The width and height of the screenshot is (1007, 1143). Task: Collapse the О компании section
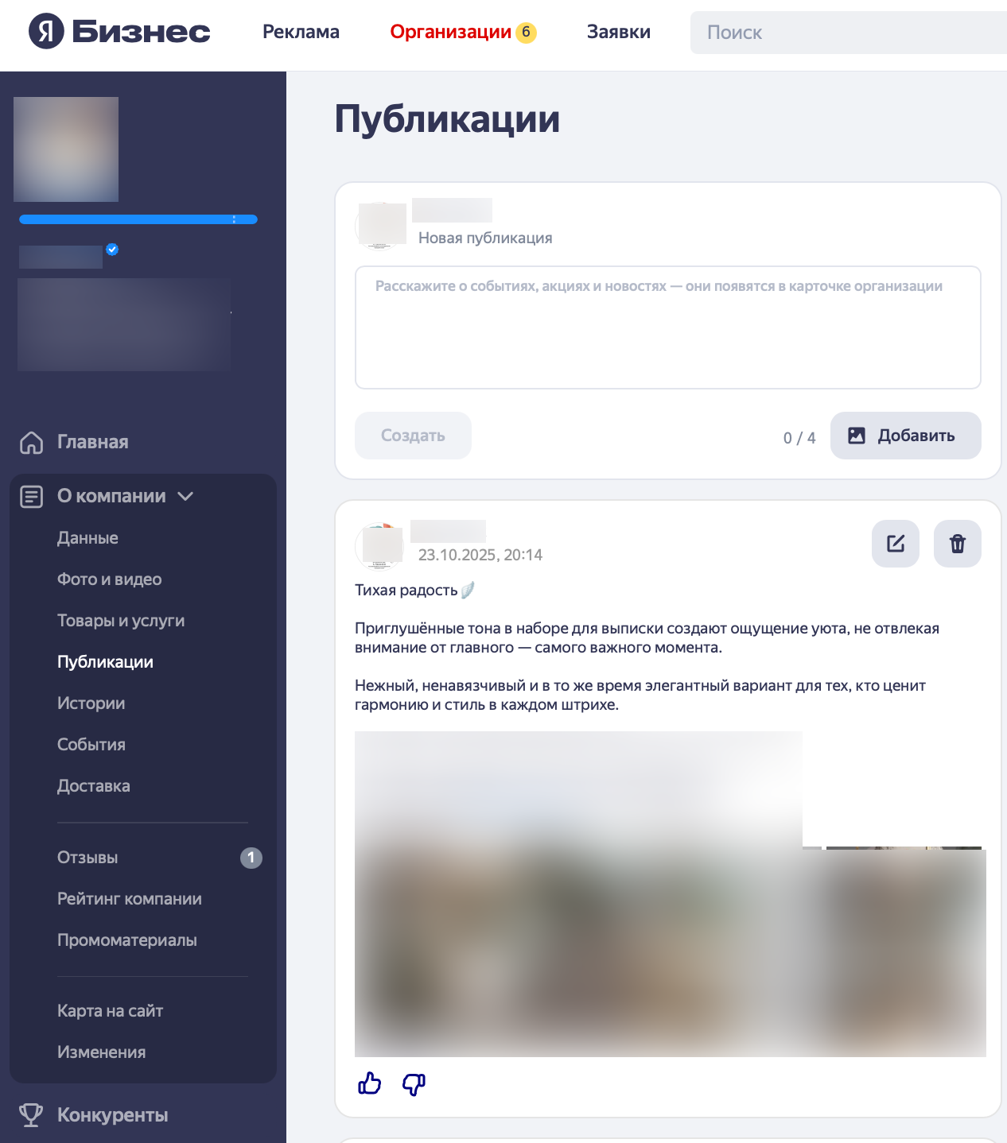point(186,497)
